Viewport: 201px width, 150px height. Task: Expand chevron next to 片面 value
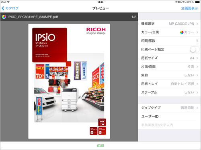coord(197,66)
